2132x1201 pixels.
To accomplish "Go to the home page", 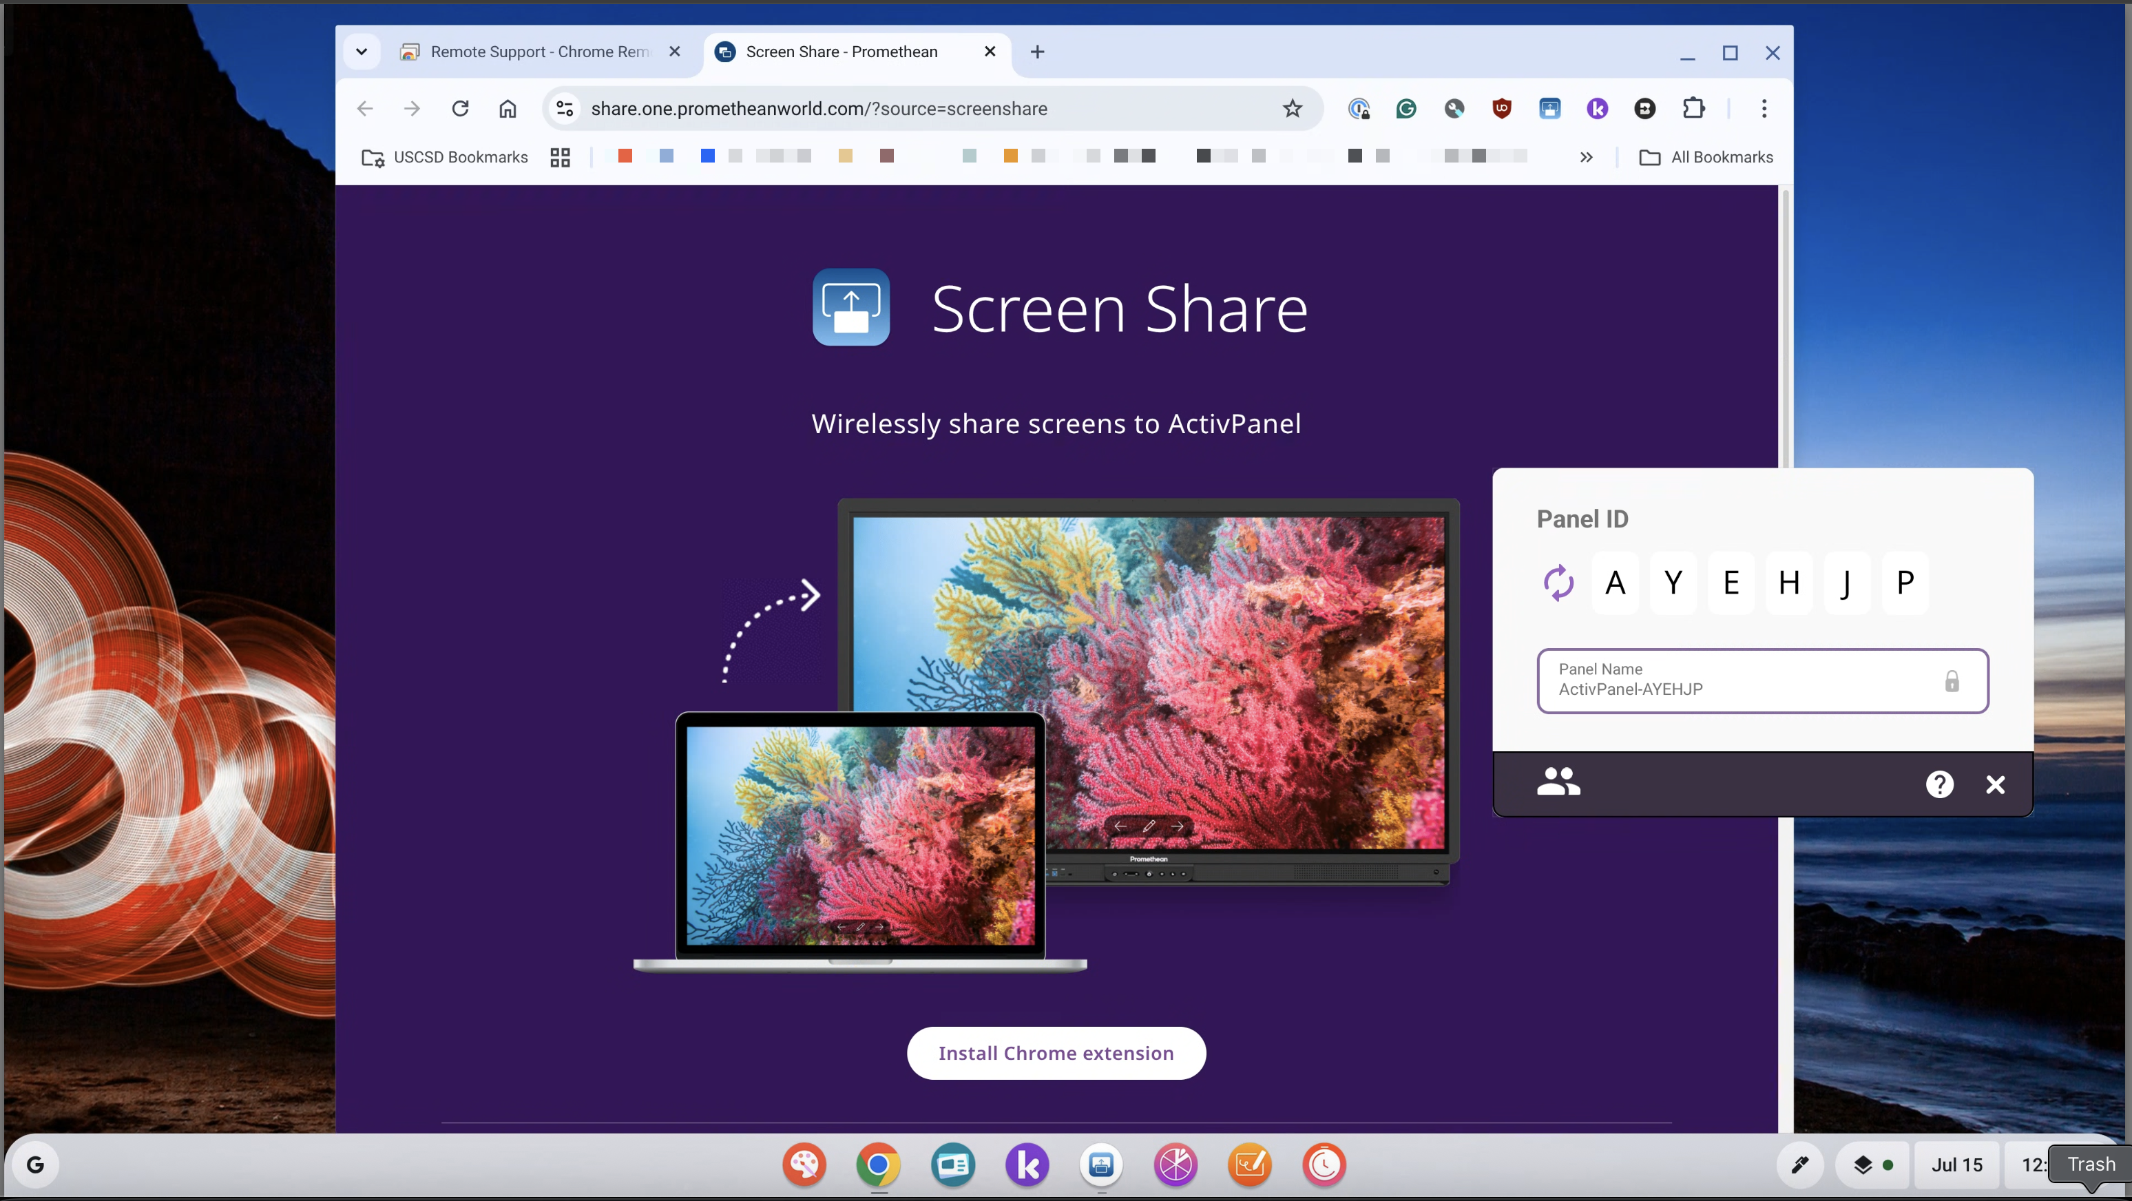I will tap(508, 108).
